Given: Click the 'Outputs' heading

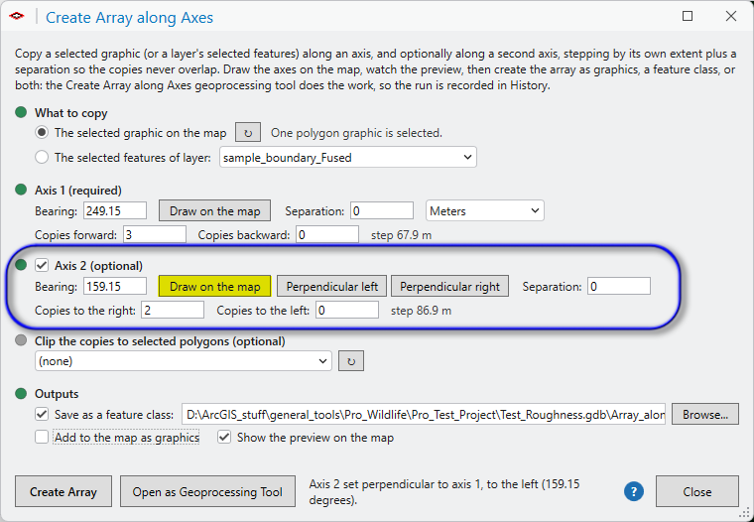Looking at the screenshot, I should click(x=57, y=394).
